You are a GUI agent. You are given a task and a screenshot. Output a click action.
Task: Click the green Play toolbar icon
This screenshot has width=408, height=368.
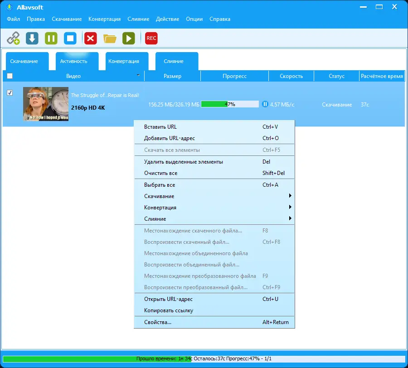[x=129, y=38]
